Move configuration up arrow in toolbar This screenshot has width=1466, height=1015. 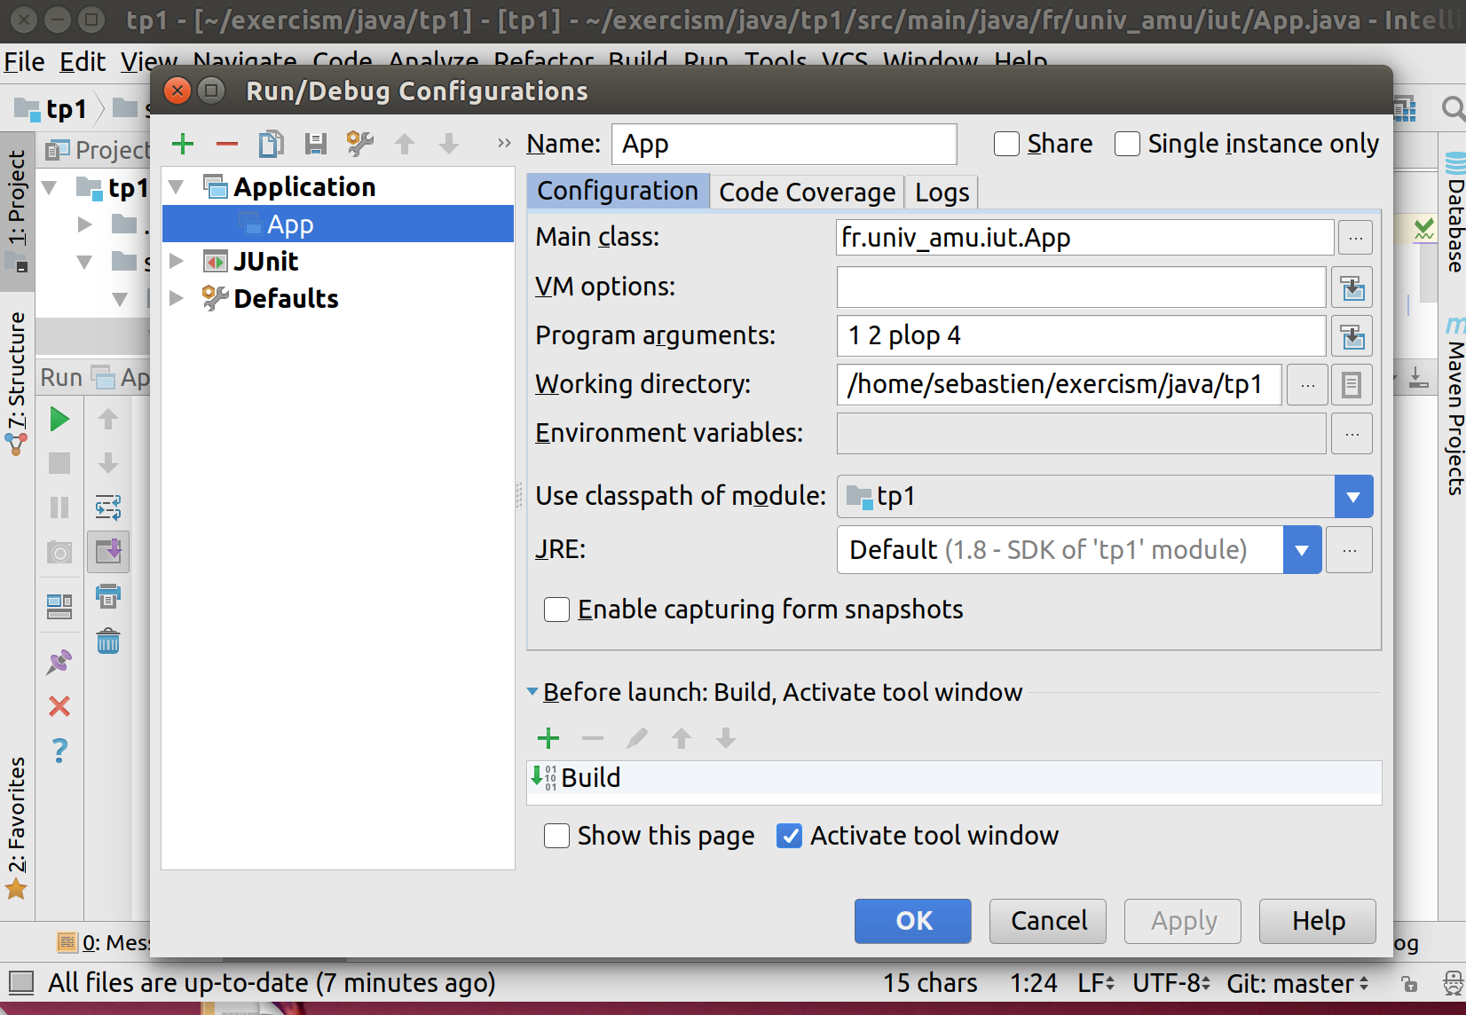pos(405,144)
